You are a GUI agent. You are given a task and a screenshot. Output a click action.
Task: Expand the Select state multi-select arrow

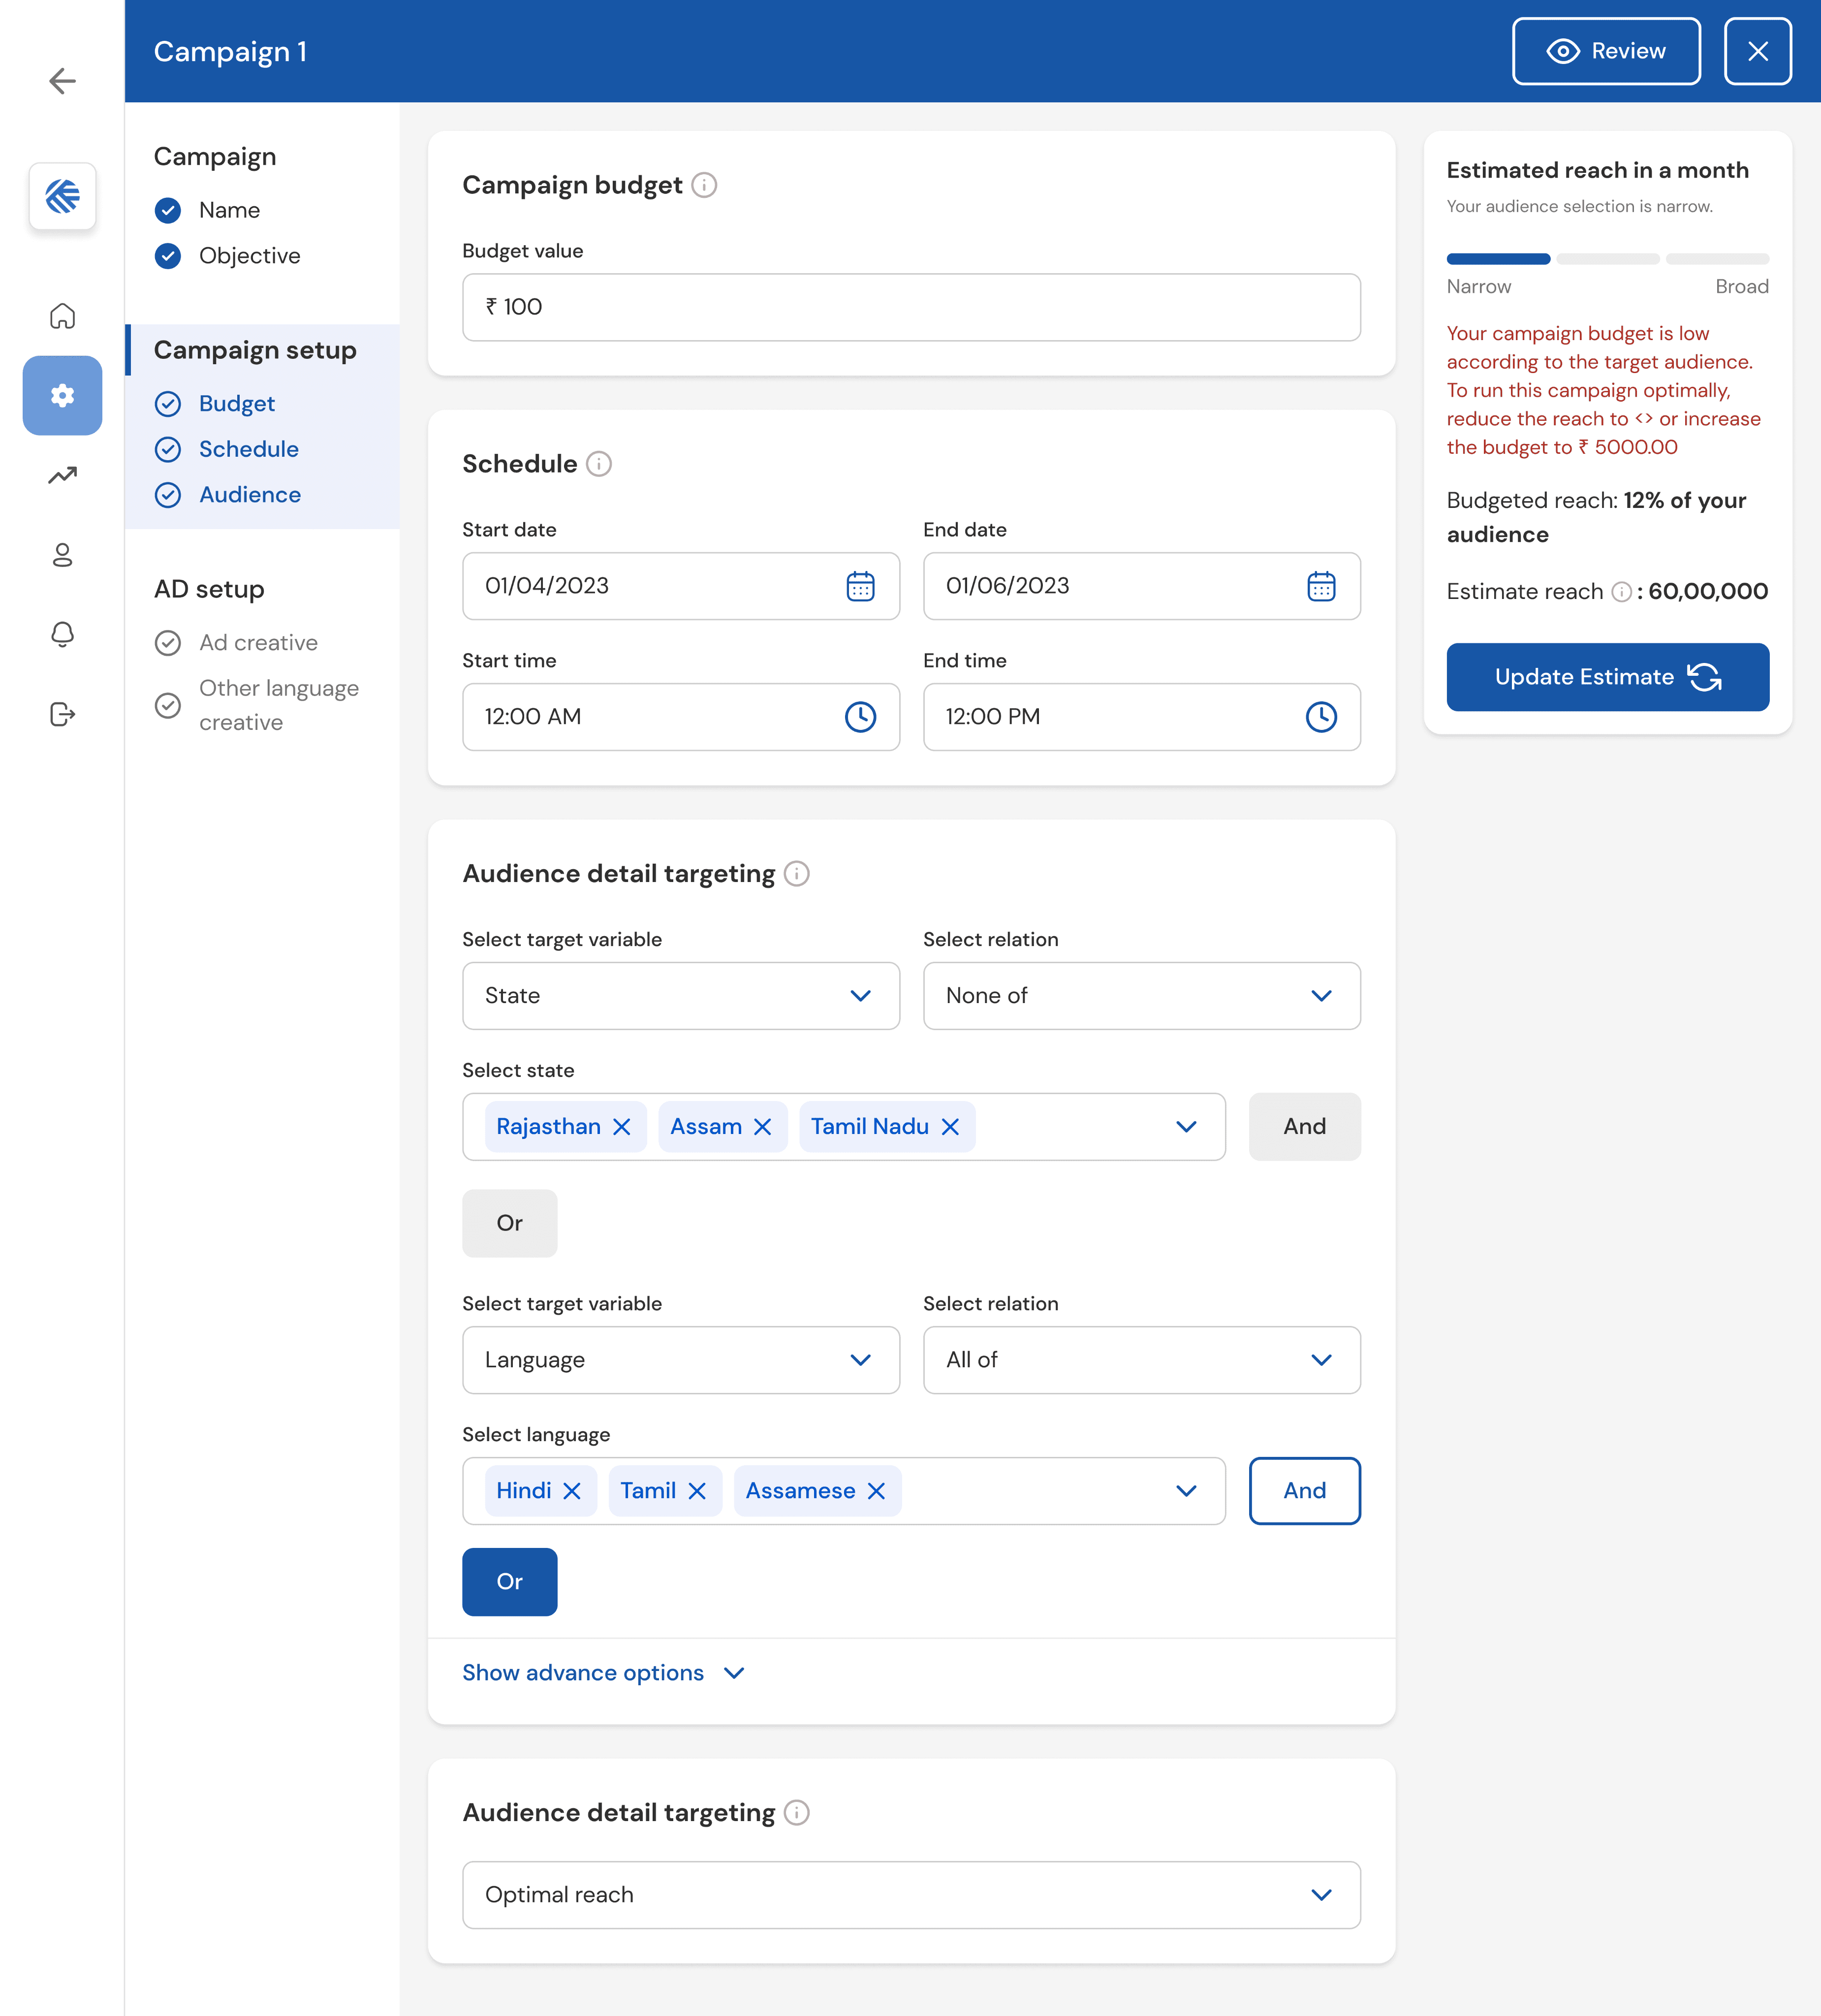pos(1186,1127)
